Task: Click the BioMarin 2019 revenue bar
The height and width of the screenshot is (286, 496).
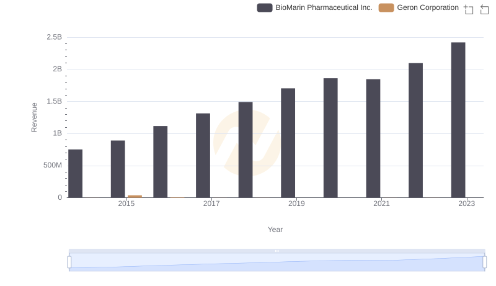Action: tap(288, 143)
